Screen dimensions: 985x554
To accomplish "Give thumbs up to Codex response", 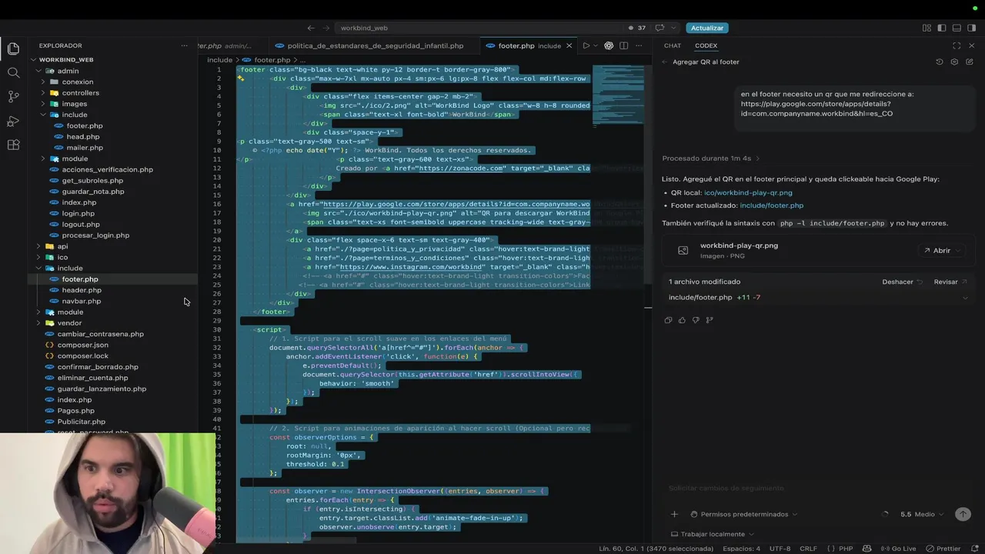I will [x=682, y=320].
